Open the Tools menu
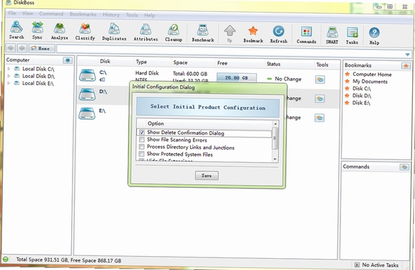The height and width of the screenshot is (270, 415). [x=132, y=15]
